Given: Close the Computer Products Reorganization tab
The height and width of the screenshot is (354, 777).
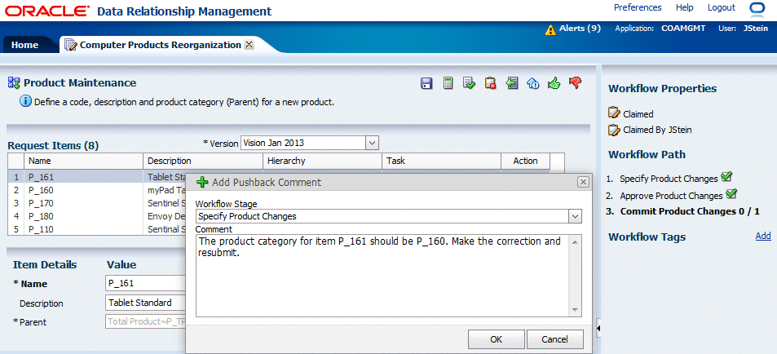Looking at the screenshot, I should pos(249,45).
